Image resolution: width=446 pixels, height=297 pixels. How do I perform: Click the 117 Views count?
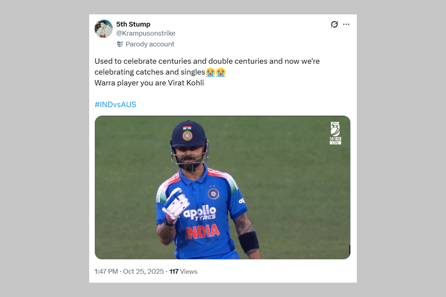coord(183,271)
